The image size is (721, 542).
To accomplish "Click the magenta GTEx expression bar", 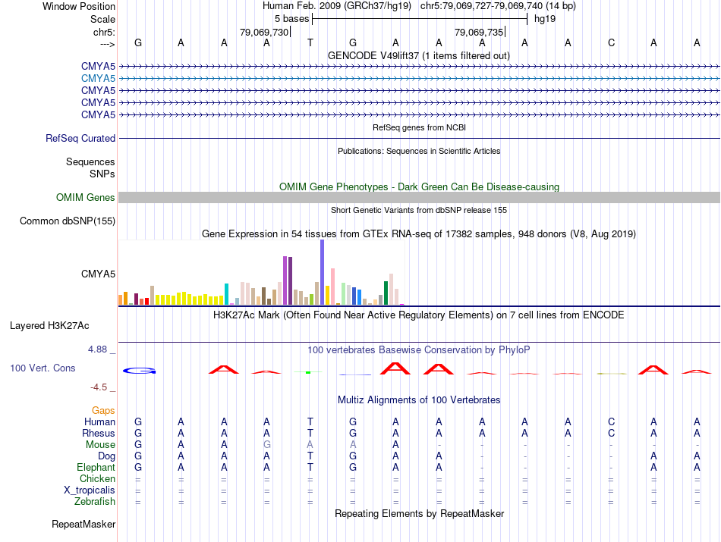I will coord(402,304).
